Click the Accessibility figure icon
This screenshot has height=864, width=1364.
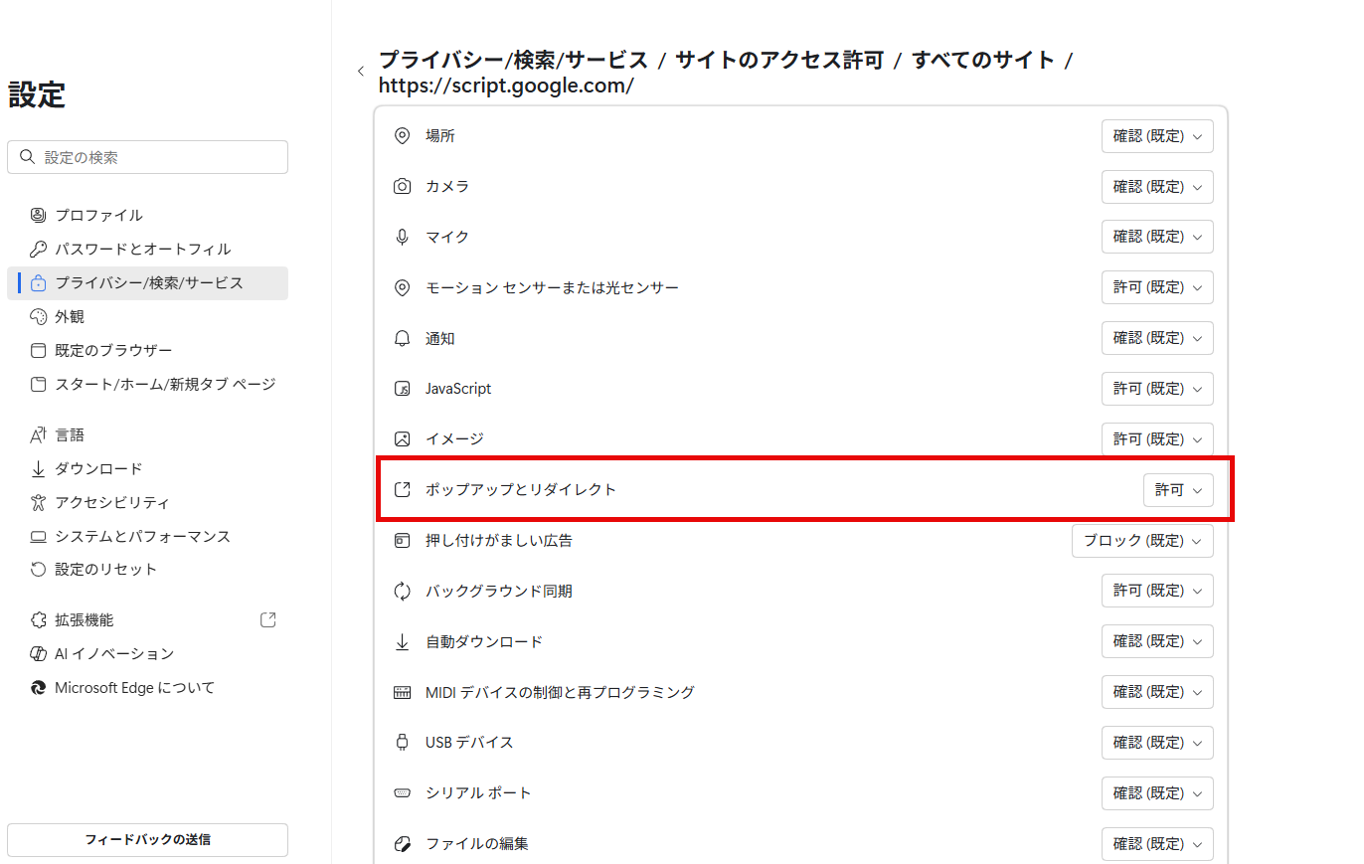(39, 503)
